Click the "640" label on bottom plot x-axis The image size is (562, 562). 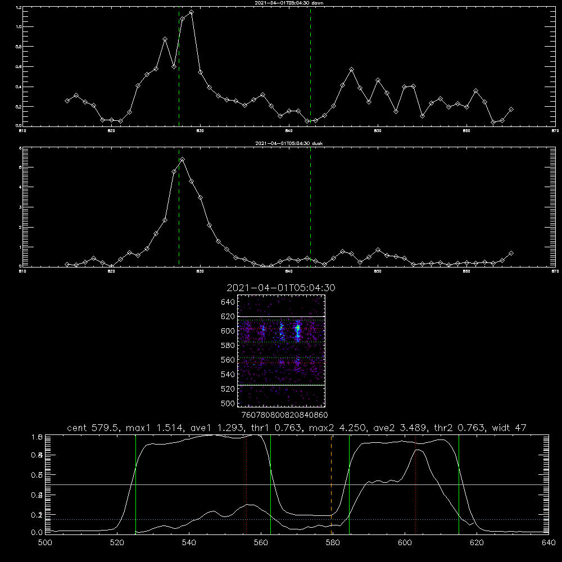click(x=549, y=543)
